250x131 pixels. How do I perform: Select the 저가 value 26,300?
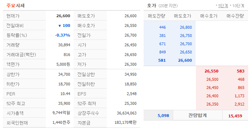pos(131,64)
